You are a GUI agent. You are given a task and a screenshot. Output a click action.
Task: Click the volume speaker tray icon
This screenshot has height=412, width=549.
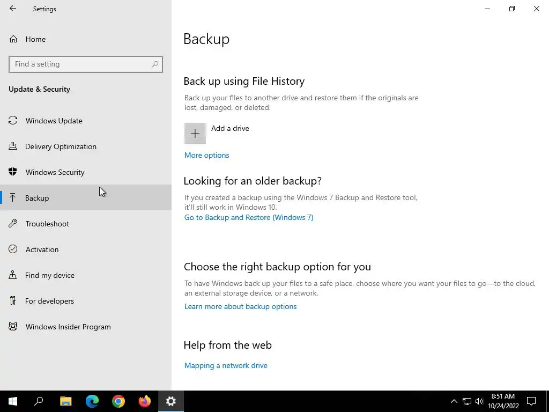(479, 401)
